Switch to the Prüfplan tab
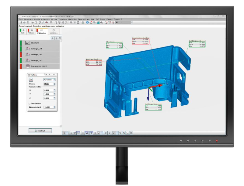 (31, 32)
